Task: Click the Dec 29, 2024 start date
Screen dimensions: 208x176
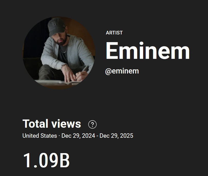Action: pyautogui.click(x=79, y=136)
